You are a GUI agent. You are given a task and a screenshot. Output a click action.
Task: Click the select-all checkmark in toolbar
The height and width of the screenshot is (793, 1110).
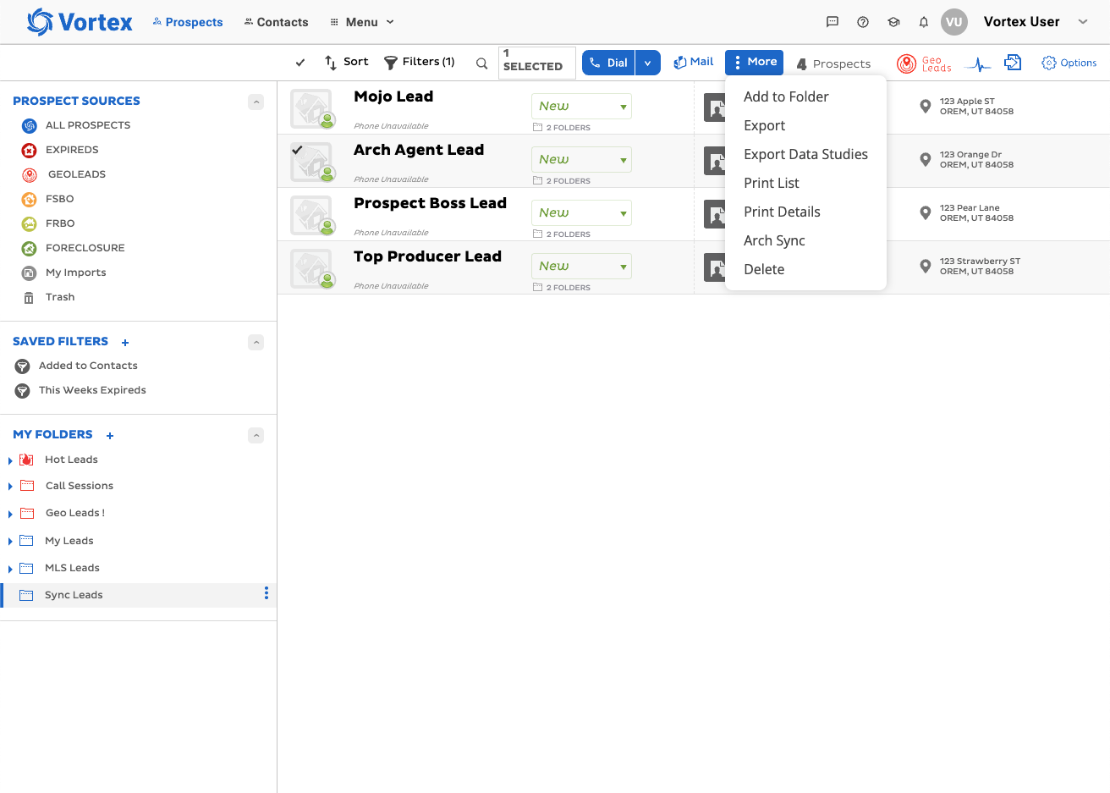tap(300, 63)
